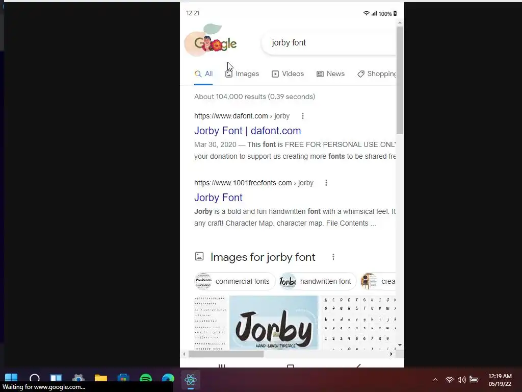The width and height of the screenshot is (522, 392).
Task: Click the scroll down arrow
Action: pos(400,345)
